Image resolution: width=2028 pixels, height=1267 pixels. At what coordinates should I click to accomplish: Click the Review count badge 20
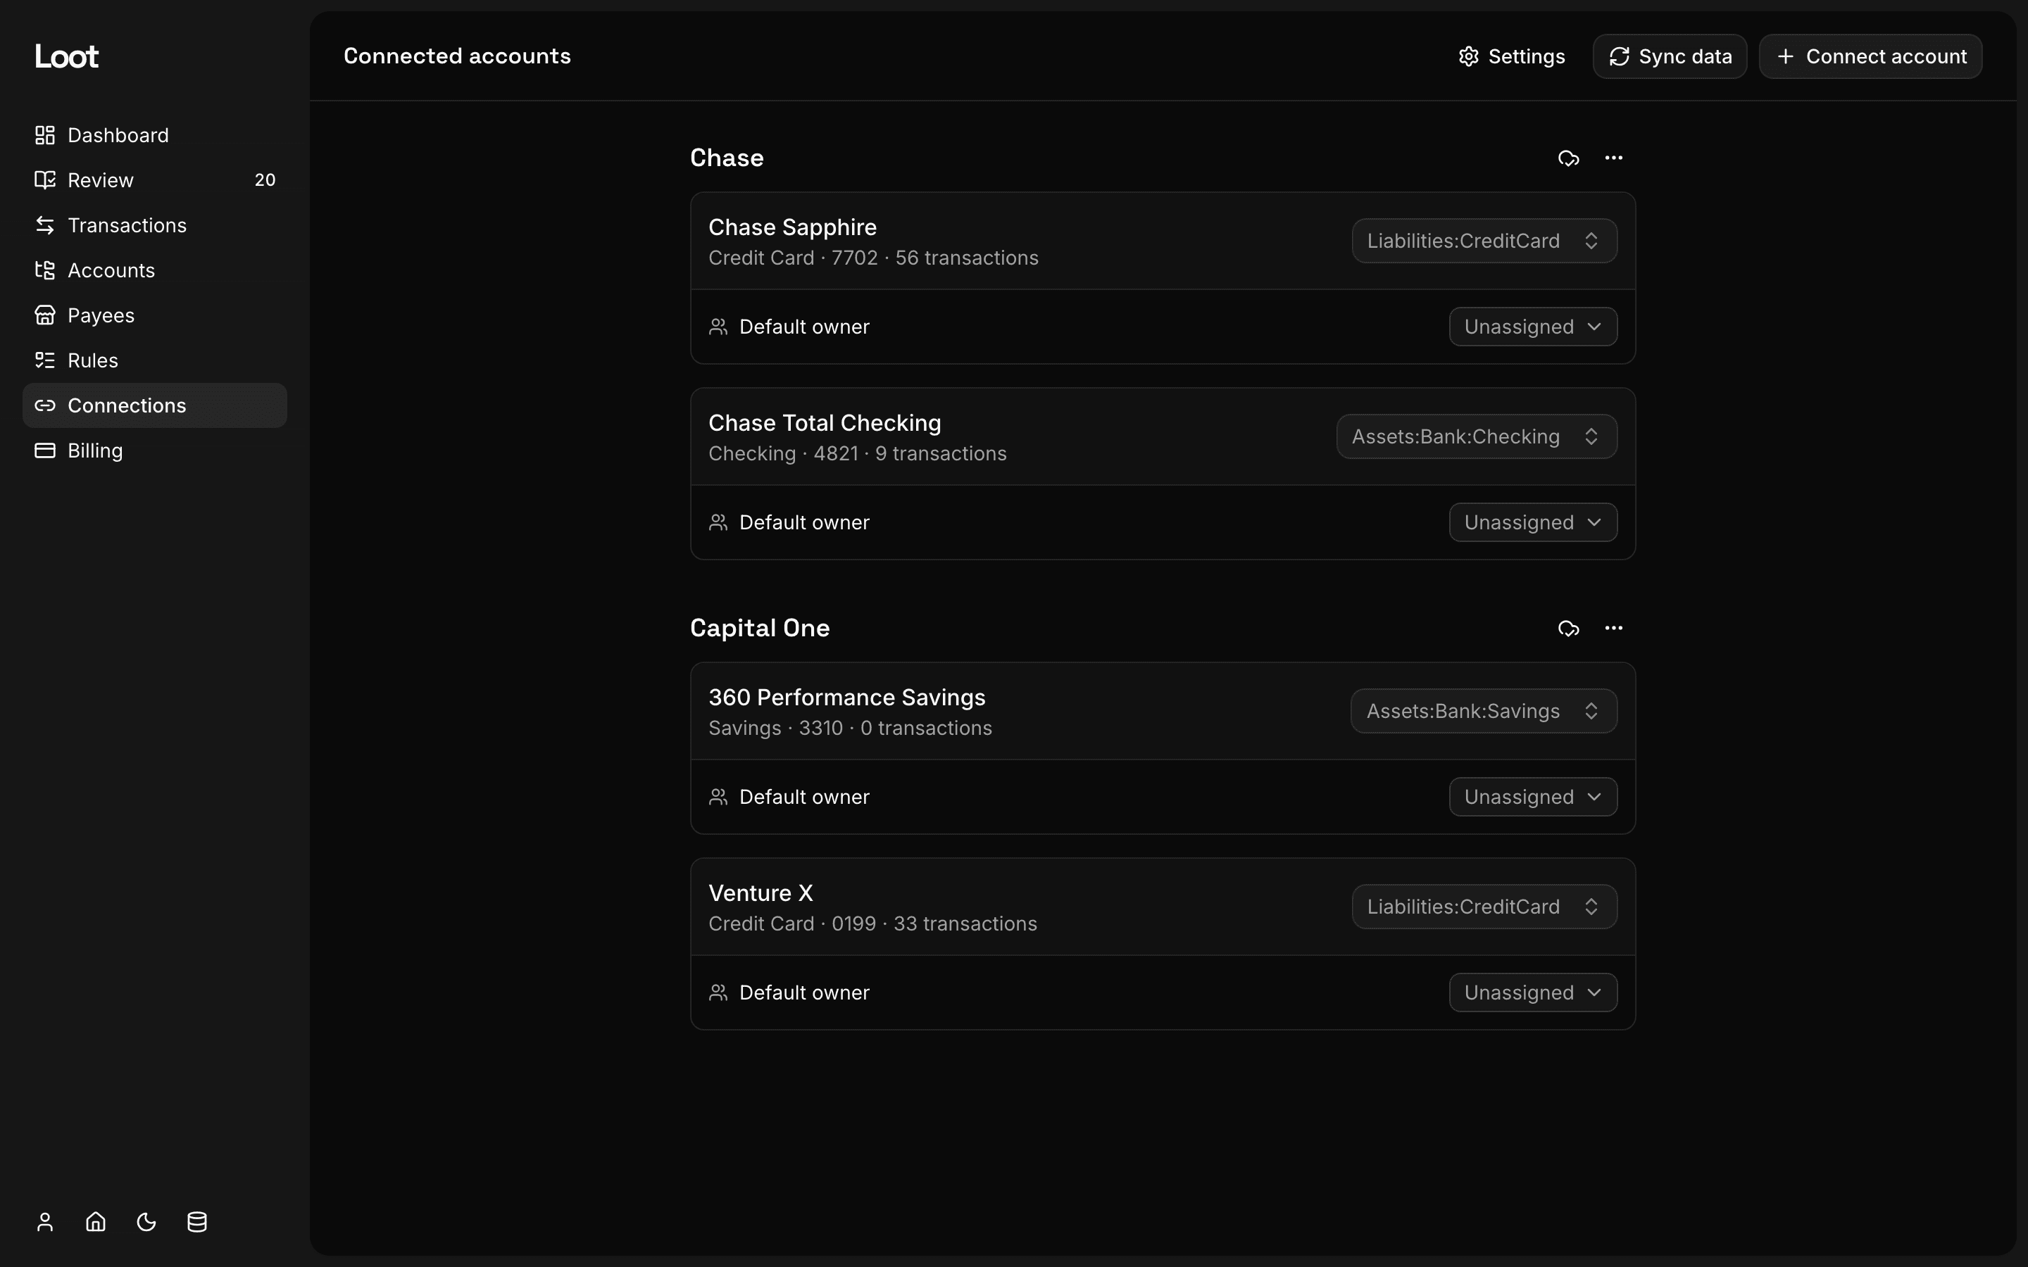point(265,180)
